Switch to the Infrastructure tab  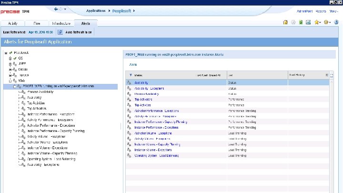tap(61, 23)
